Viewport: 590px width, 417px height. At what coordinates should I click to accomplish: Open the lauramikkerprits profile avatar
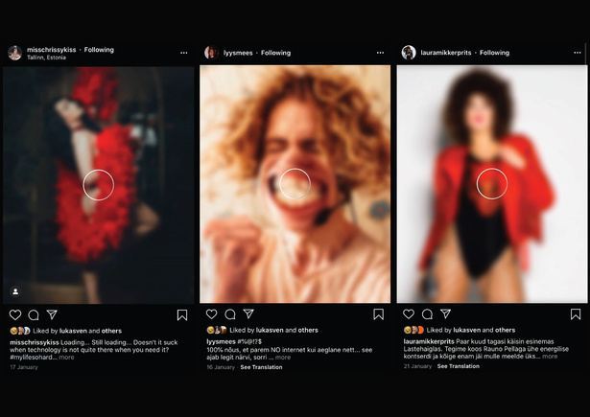(409, 53)
